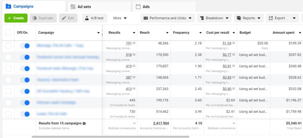Open the dropdown arrow beside Export
303x138 pixels.
tap(294, 18)
